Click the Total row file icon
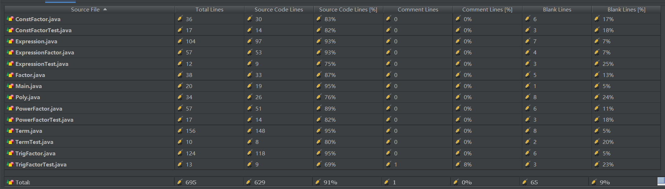The width and height of the screenshot is (665, 189). (x=10, y=182)
